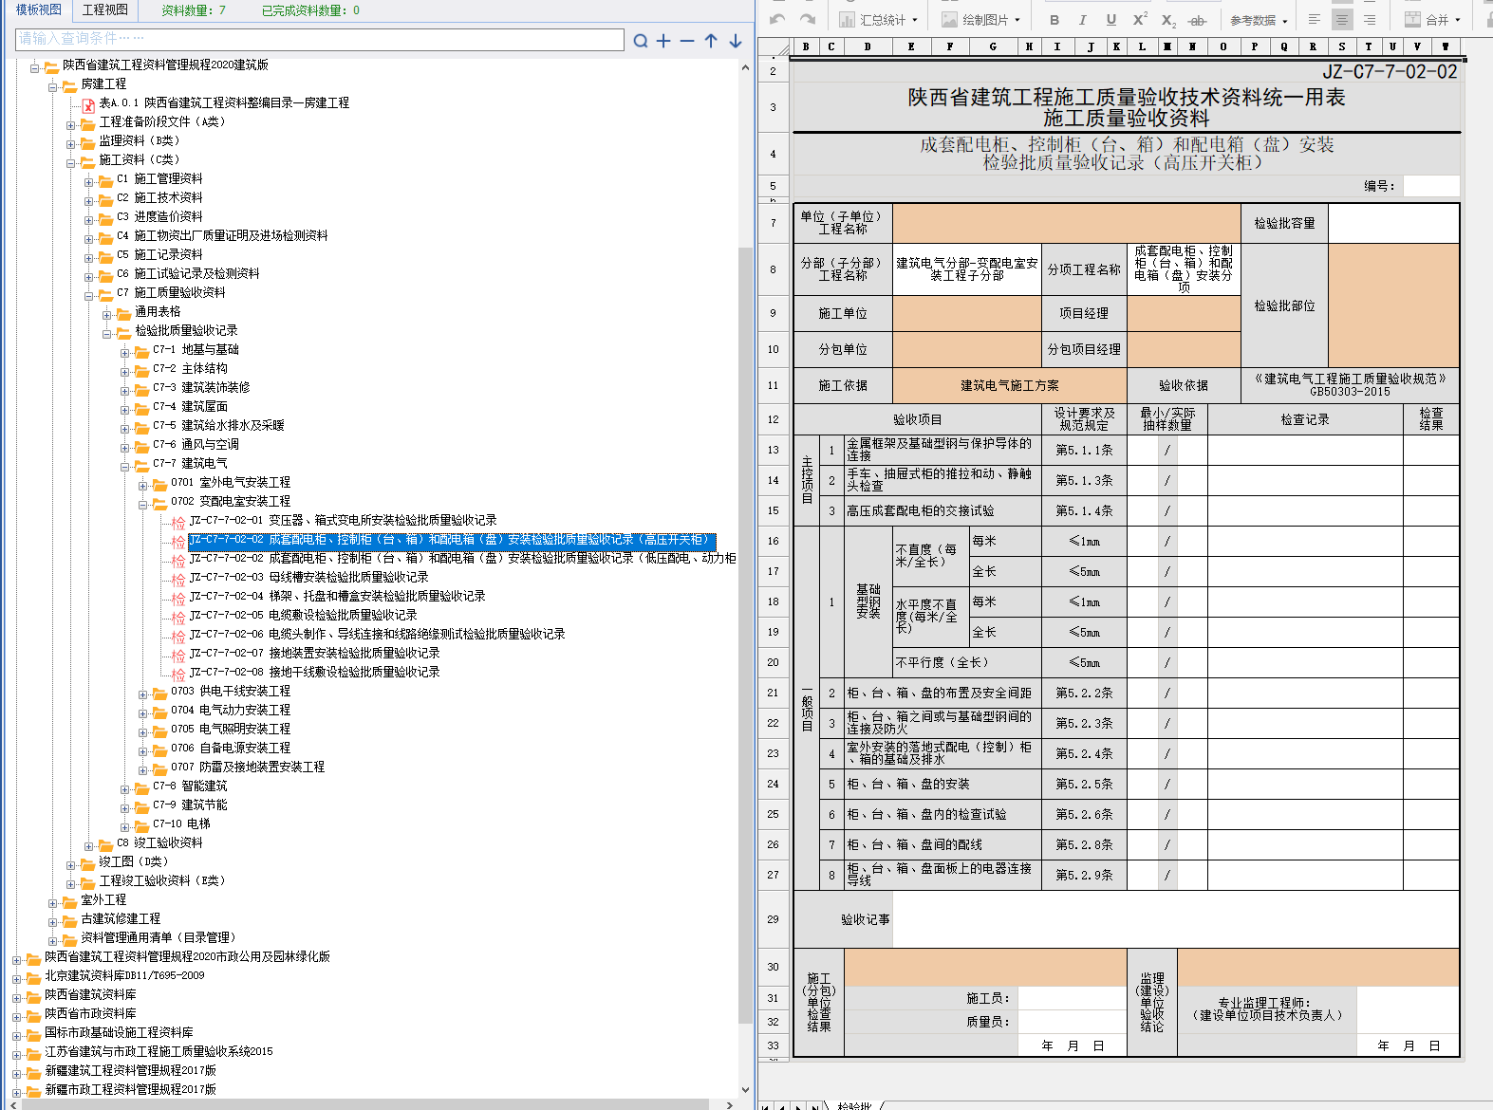Apply superscript formatting
The width and height of the screenshot is (1493, 1110).
[1140, 20]
